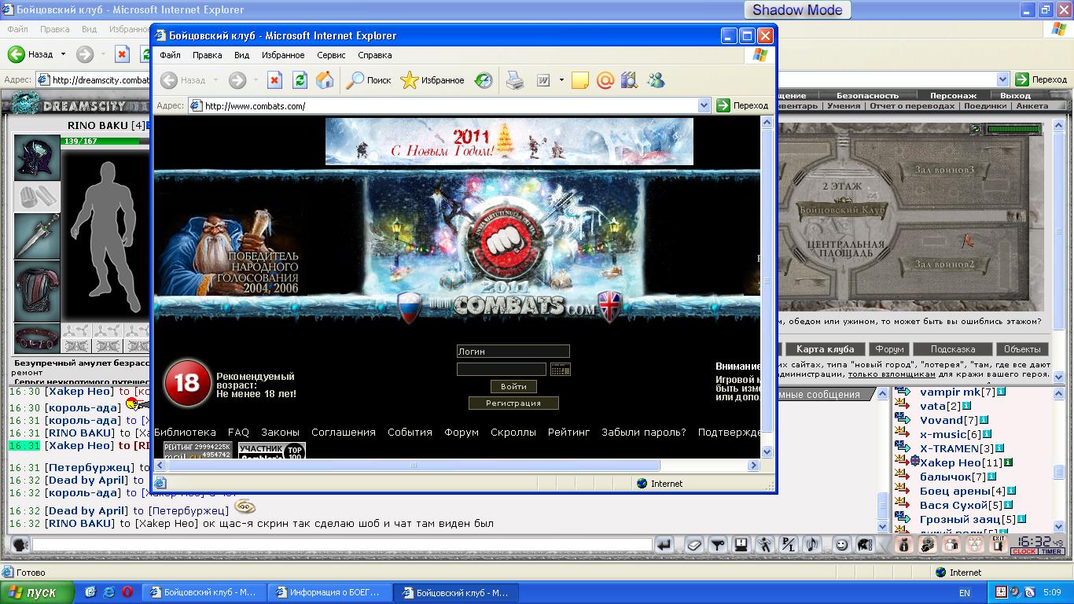1074x604 pixels.
Task: Open History clock icon in front IE toolbar
Action: 484,80
